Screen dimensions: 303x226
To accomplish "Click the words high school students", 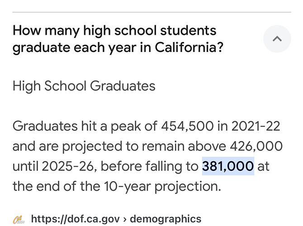I will point(150,31).
